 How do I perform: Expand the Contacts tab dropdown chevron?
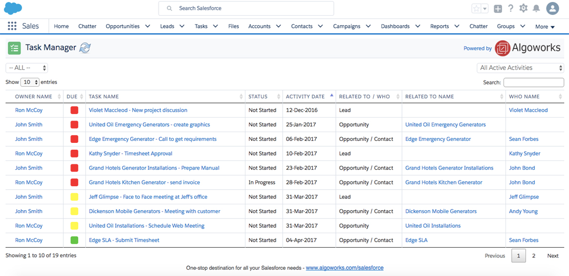click(x=320, y=26)
